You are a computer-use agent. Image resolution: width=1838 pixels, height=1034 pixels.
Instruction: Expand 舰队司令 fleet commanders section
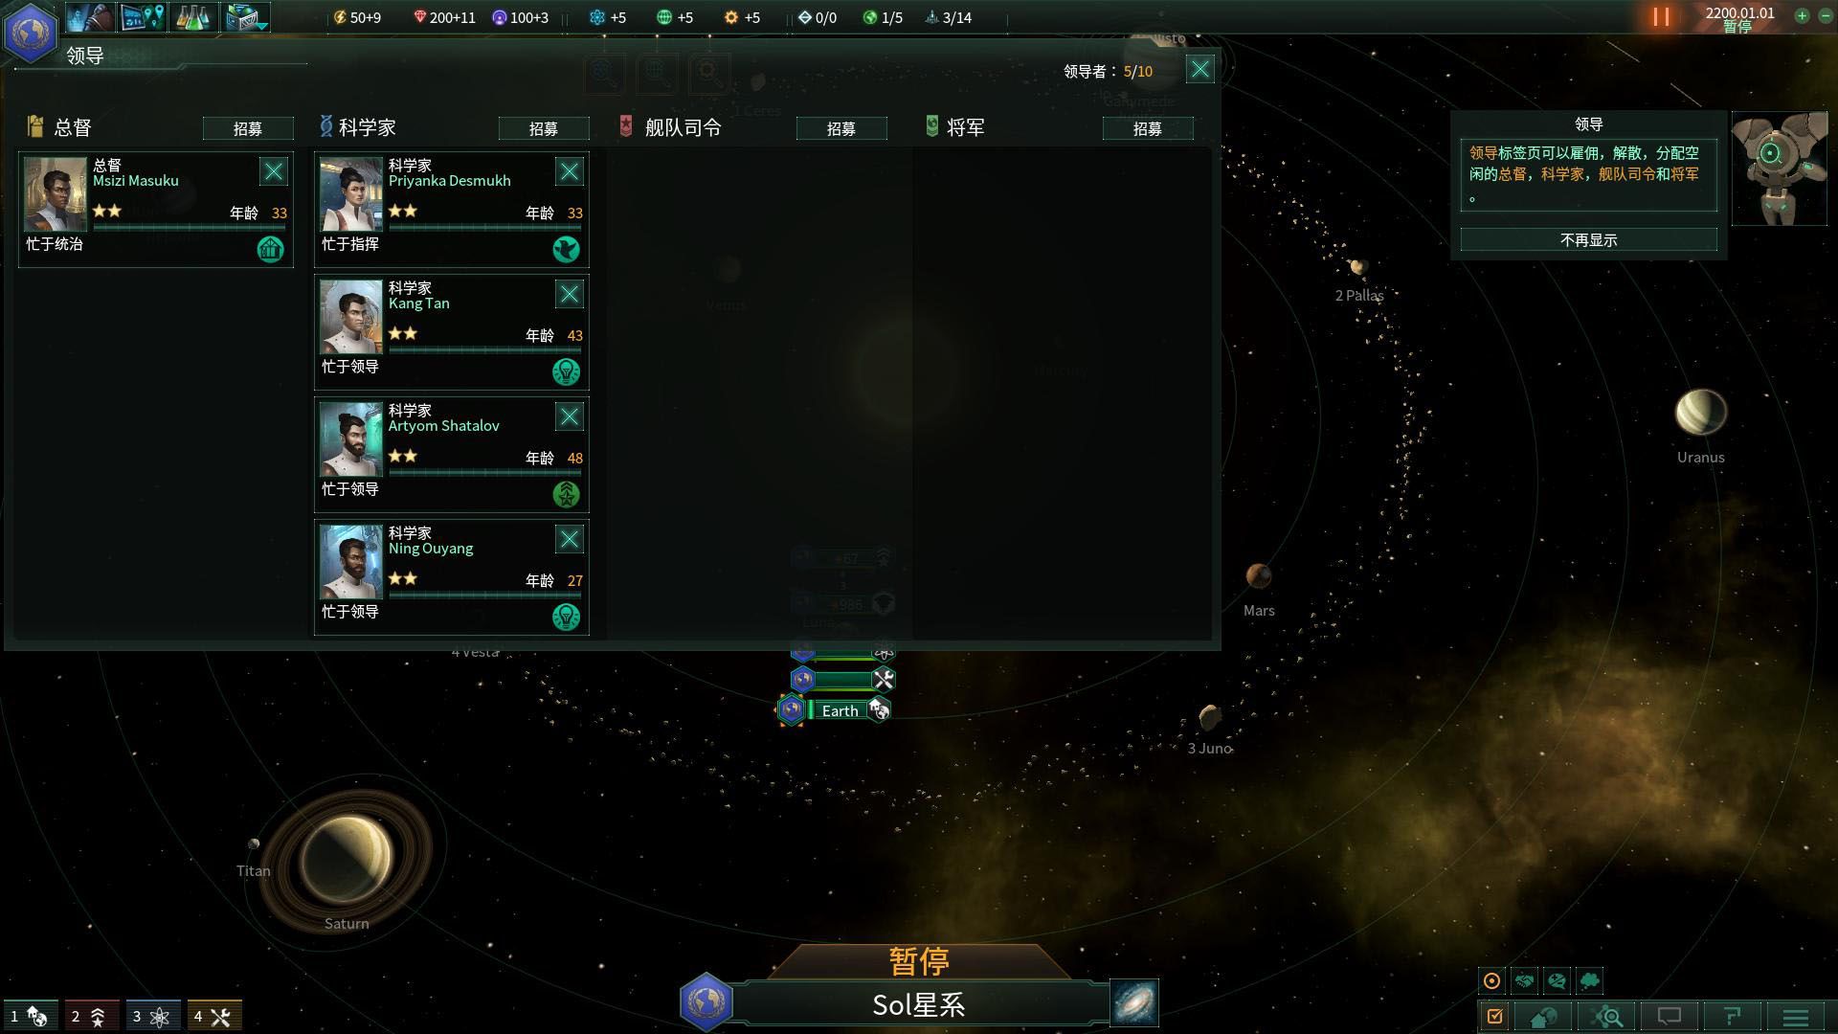click(681, 125)
